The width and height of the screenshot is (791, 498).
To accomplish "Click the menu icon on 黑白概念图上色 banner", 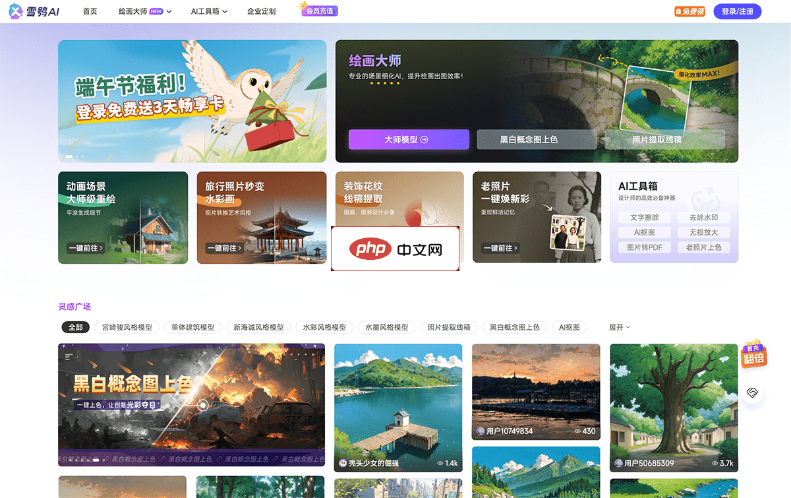I will point(68,356).
